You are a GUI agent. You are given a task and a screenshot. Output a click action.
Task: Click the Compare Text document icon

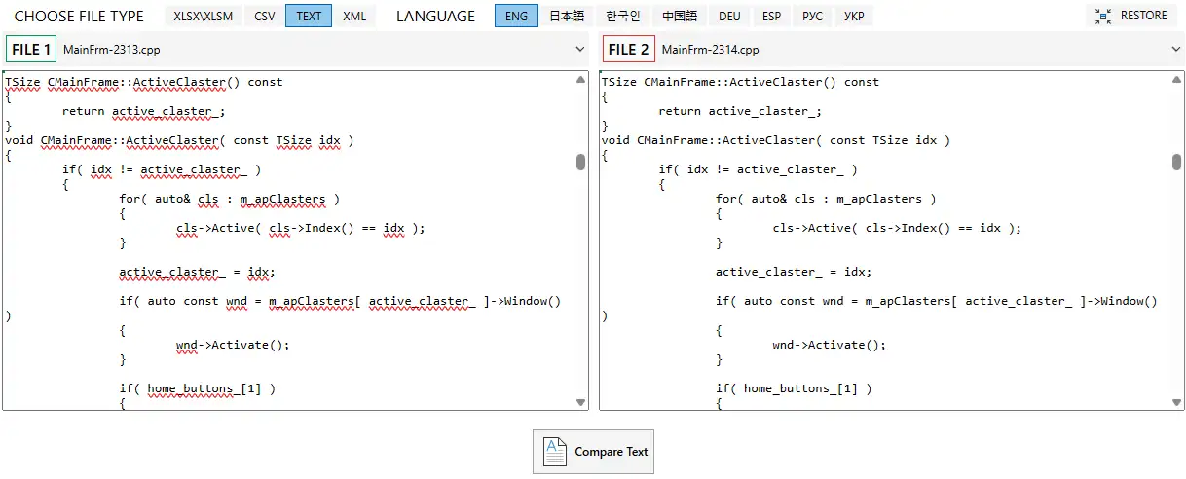click(554, 452)
